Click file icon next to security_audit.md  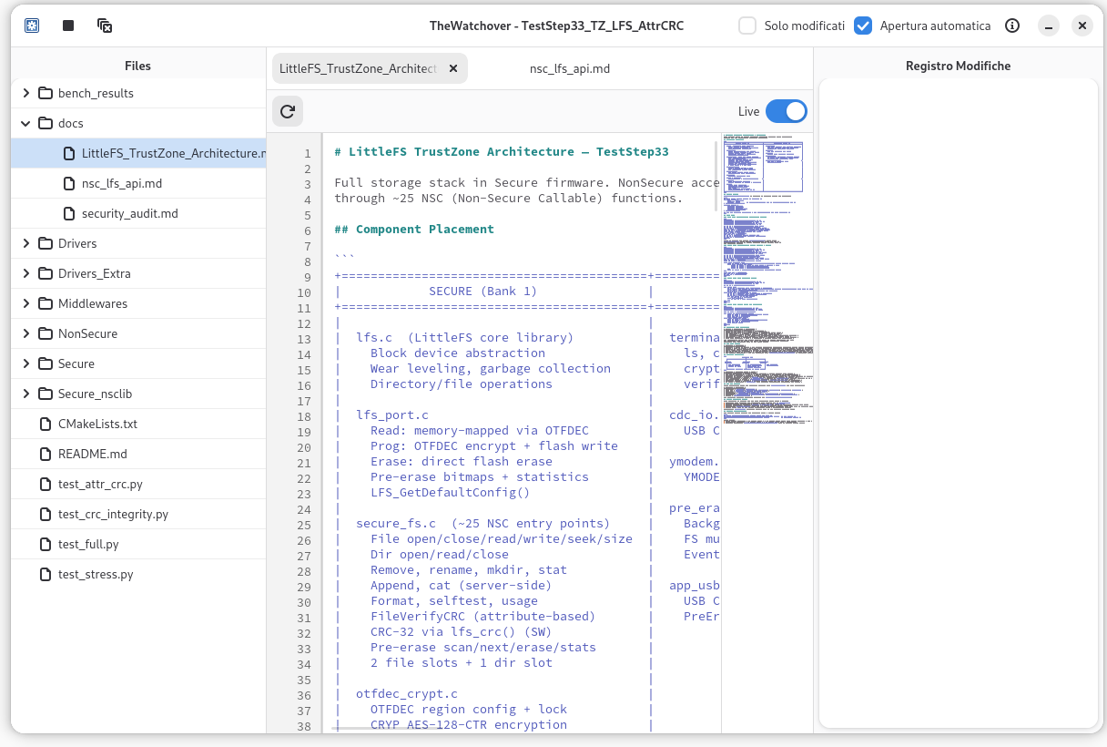point(69,213)
